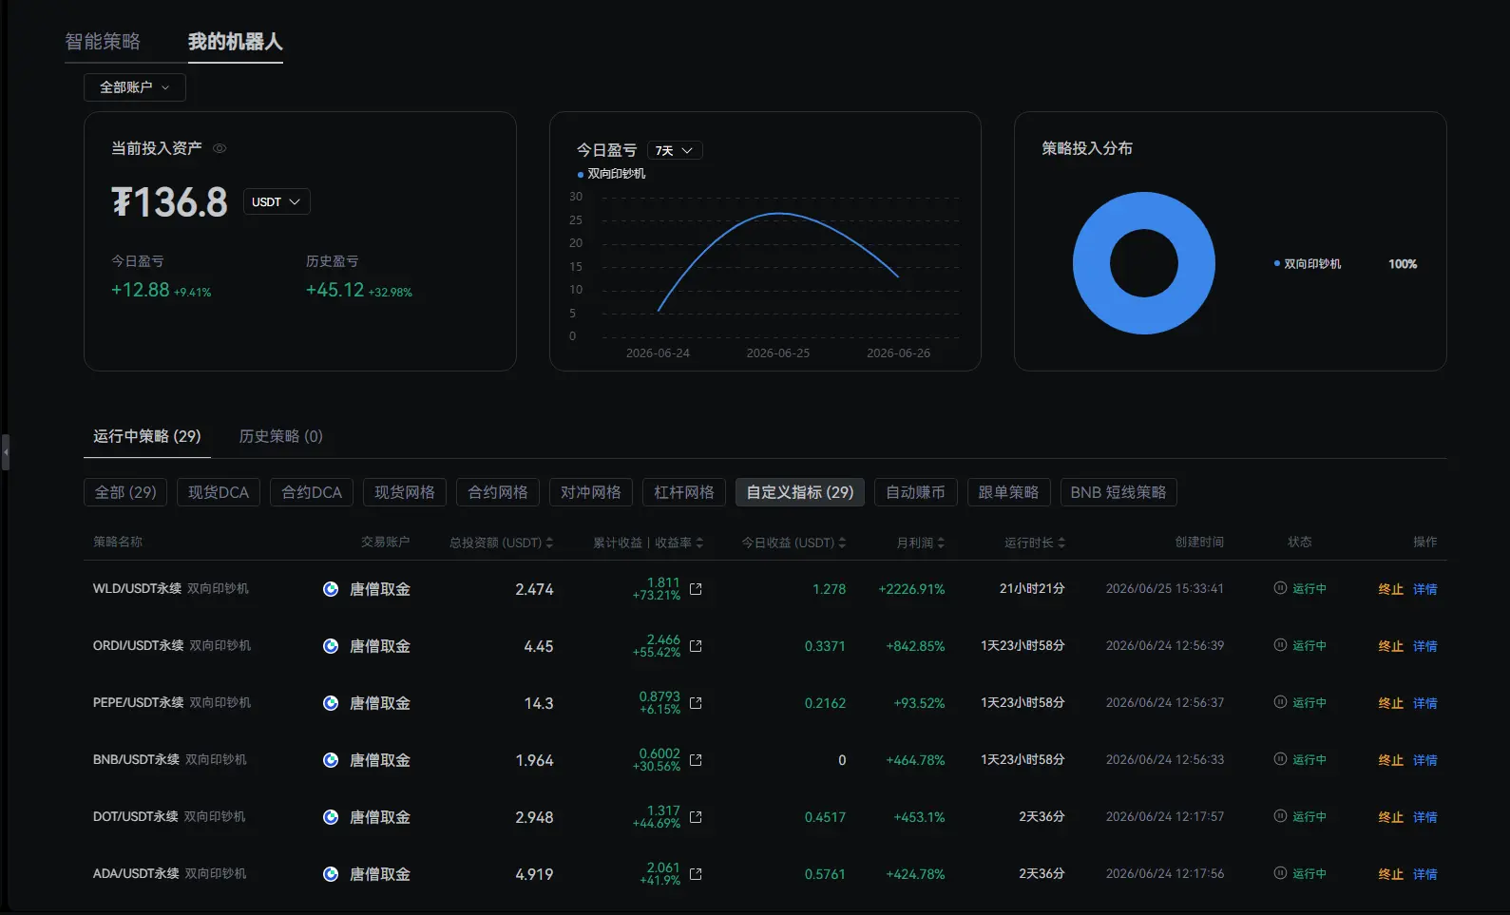Open share icon for PEPE/USDT profit

click(696, 703)
